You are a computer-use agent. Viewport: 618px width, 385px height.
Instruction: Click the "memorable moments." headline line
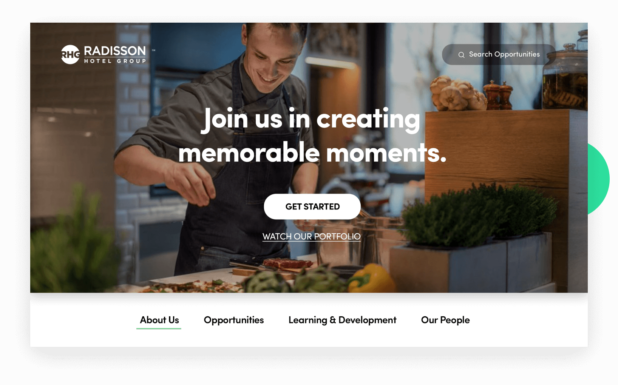pos(312,153)
